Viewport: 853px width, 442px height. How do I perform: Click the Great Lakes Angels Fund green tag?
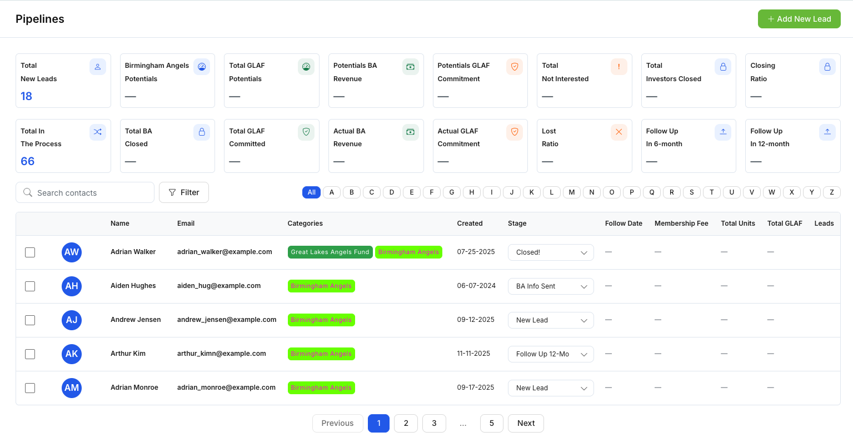point(330,252)
